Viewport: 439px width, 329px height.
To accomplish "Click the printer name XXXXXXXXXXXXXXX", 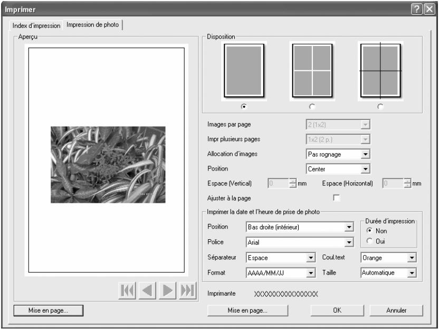I will click(286, 294).
